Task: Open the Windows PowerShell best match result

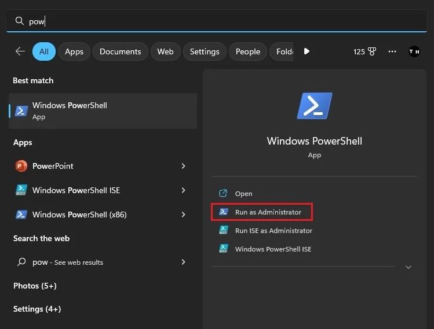Action: click(103, 111)
